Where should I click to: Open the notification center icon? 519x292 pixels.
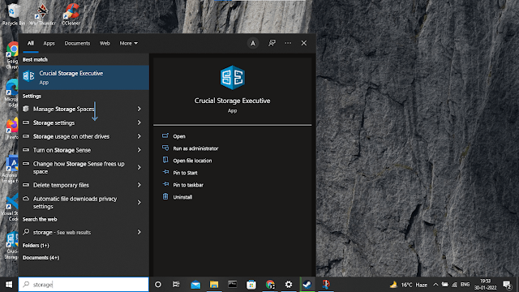click(x=507, y=285)
